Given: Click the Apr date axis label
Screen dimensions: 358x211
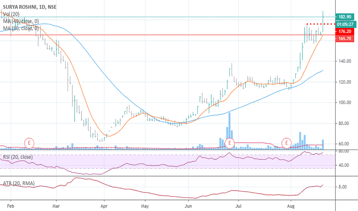Looking at the screenshot, I should [104, 206].
